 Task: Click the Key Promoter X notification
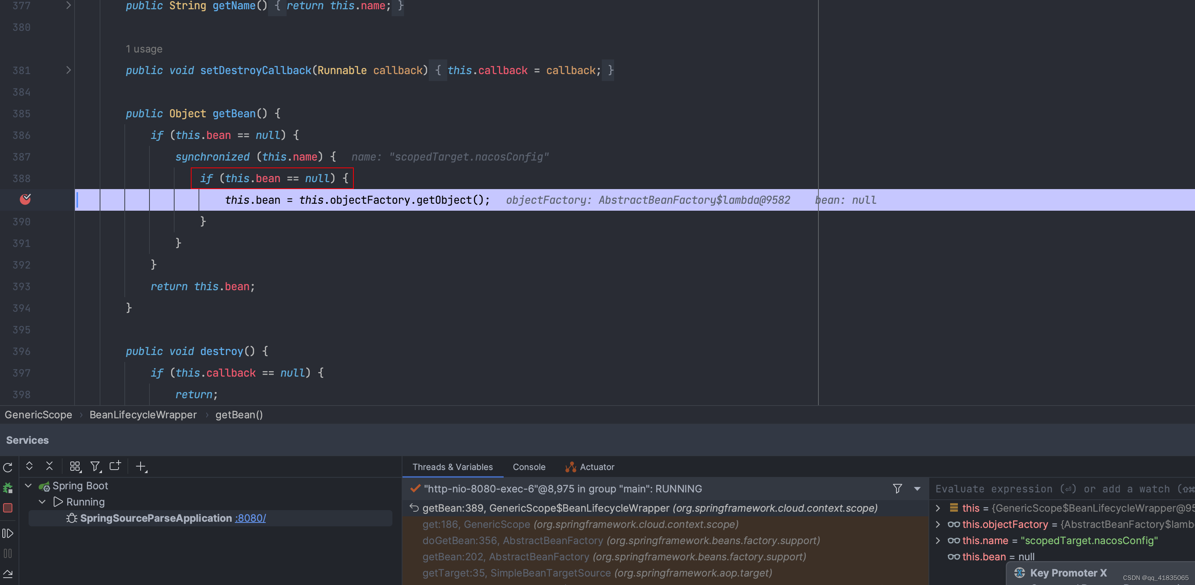tap(1100, 573)
